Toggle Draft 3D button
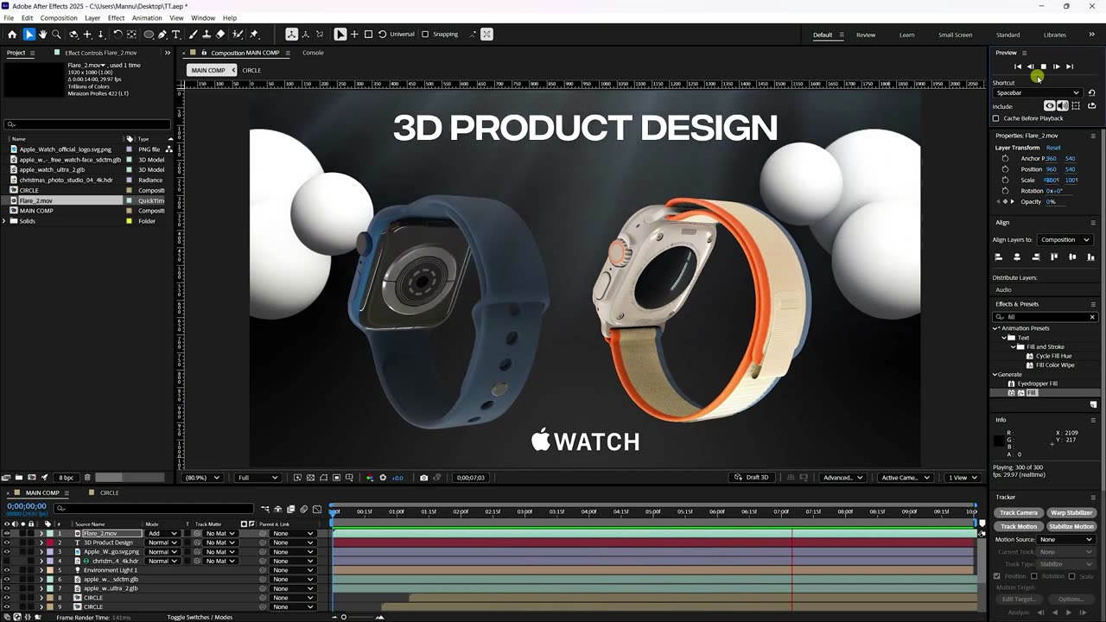The image size is (1106, 622). (x=752, y=478)
